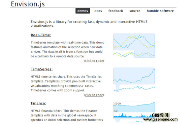Select the TimeSeries chart thumbnail
The image size is (180, 124).
[x=134, y=80]
